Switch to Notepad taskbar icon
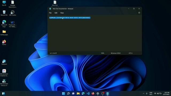 click(x=107, y=94)
